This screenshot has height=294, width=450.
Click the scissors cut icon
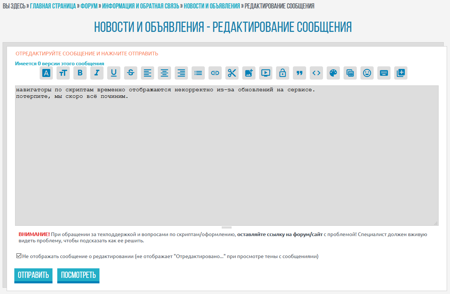tap(232, 73)
